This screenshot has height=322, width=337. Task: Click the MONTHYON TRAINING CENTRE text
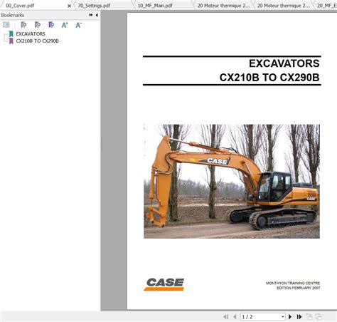(x=293, y=283)
